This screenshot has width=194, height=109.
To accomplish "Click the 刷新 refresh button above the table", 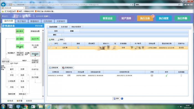I will pyautogui.click(x=52, y=40).
